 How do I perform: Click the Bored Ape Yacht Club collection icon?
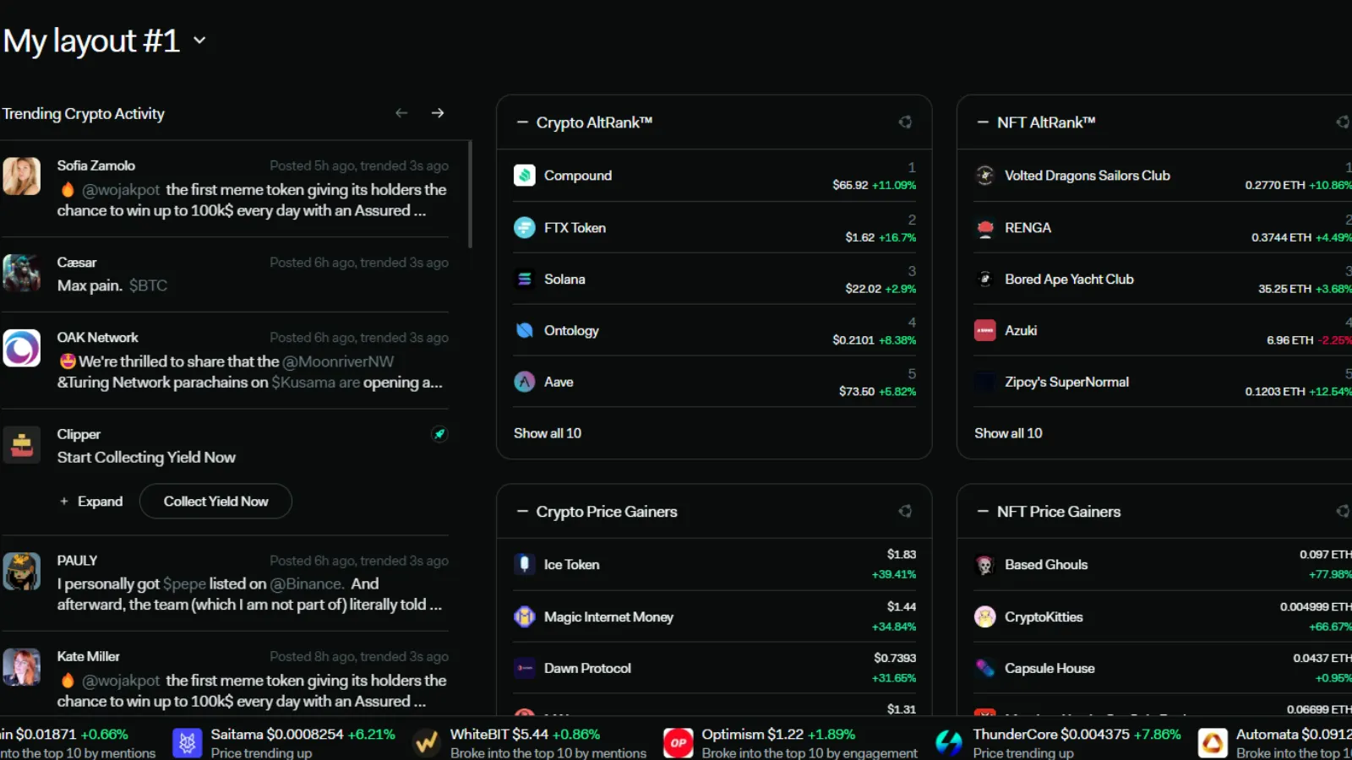tap(985, 279)
